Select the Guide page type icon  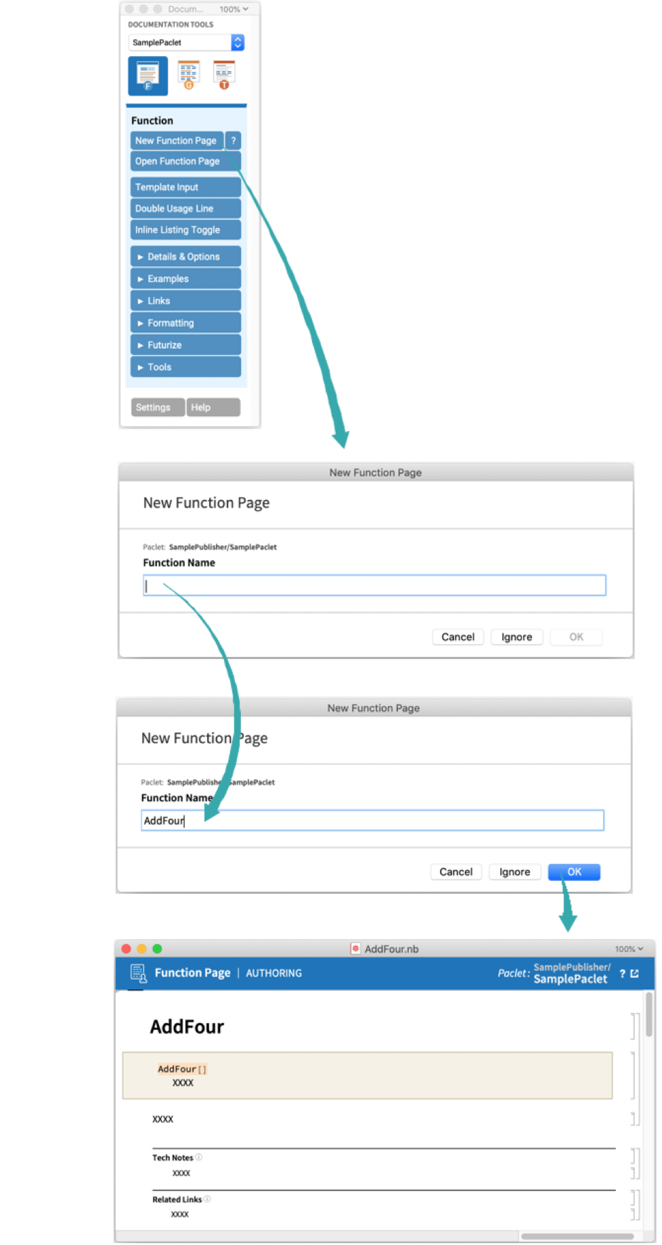coord(188,75)
